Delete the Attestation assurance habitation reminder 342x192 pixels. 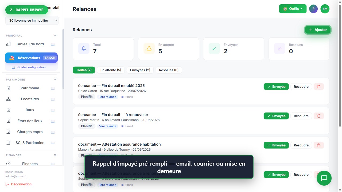click(319, 145)
